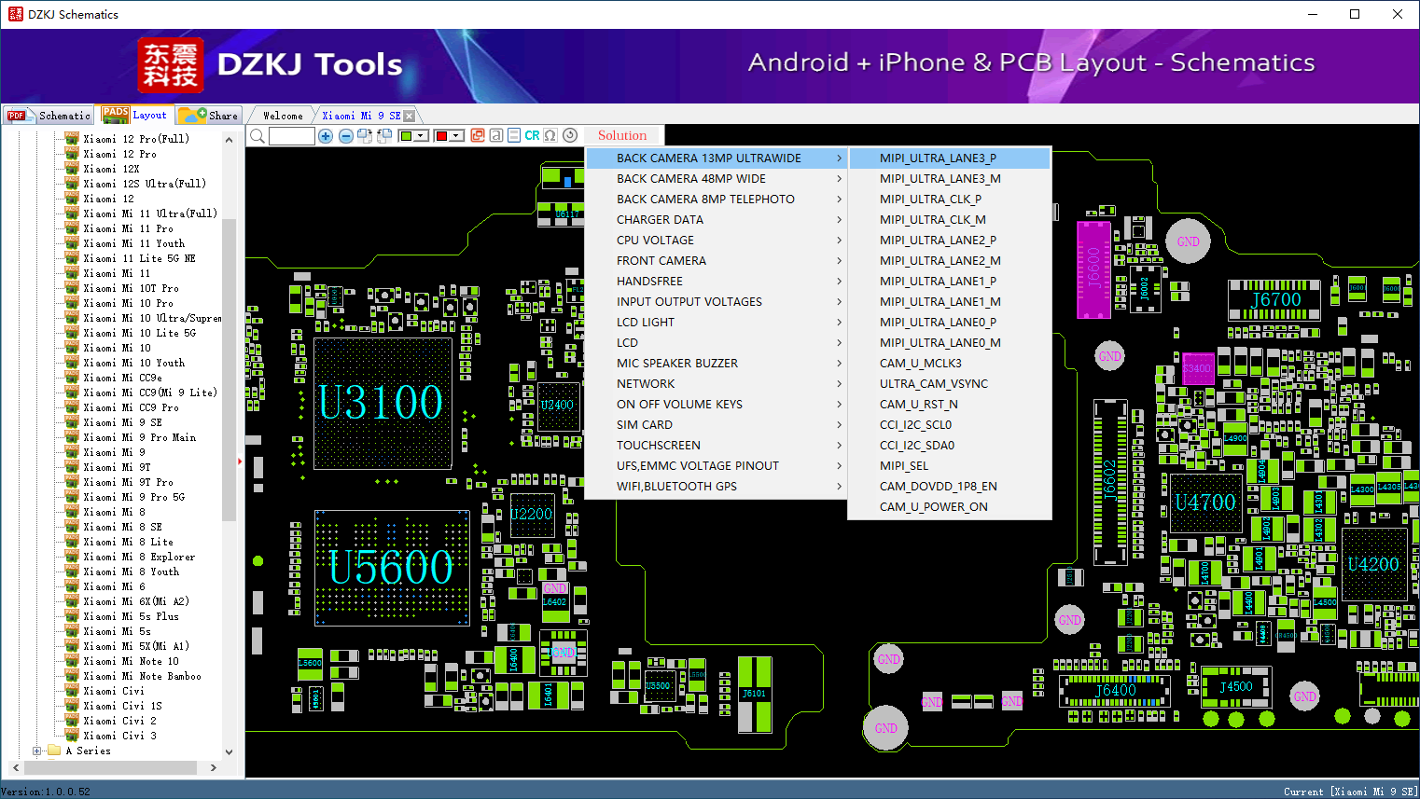Click the U5600 chip on the board
The width and height of the screenshot is (1420, 799).
tap(392, 567)
